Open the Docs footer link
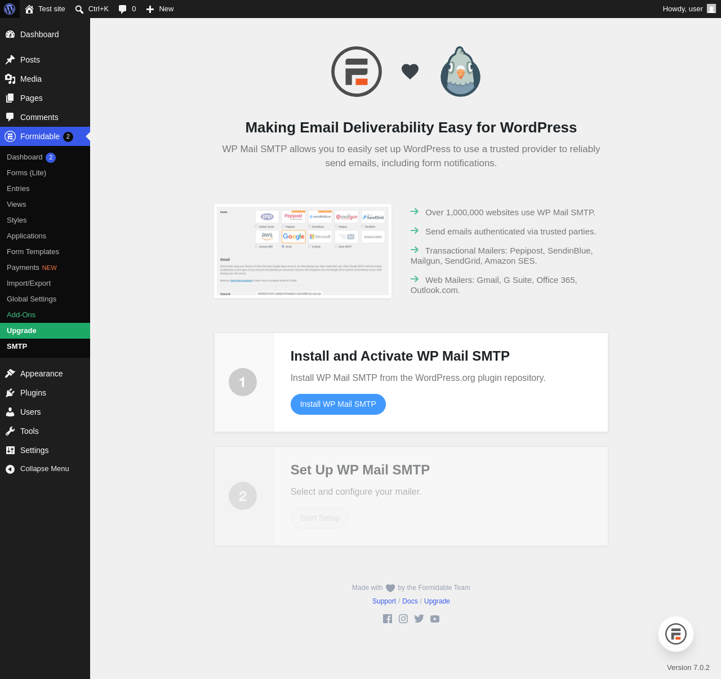721x679 pixels. tap(410, 601)
